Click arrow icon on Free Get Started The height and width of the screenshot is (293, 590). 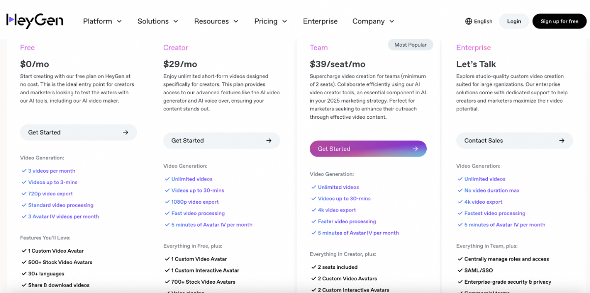pyautogui.click(x=126, y=133)
